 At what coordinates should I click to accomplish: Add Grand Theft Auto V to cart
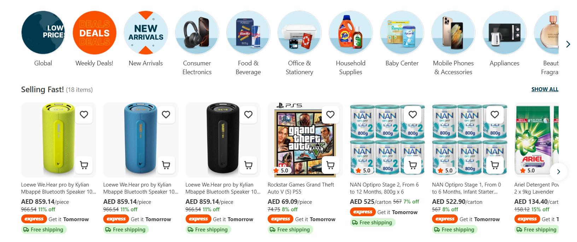331,165
